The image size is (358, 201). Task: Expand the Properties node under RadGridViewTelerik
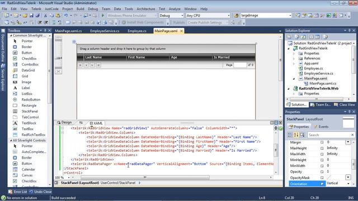[x=294, y=54]
